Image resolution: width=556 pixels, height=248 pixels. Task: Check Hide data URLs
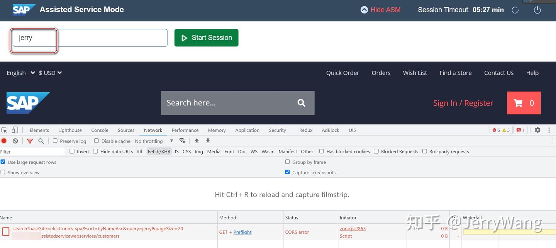pos(95,151)
